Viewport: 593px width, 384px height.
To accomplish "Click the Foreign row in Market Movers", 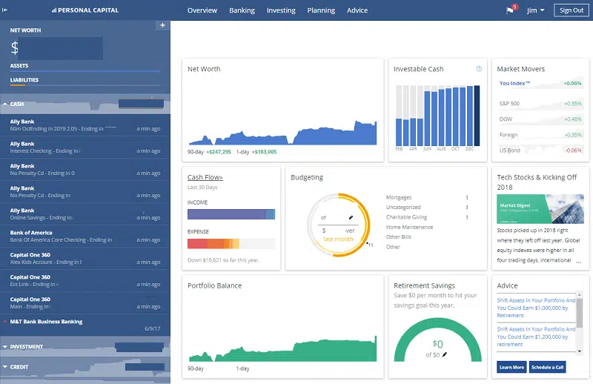I will tap(540, 135).
